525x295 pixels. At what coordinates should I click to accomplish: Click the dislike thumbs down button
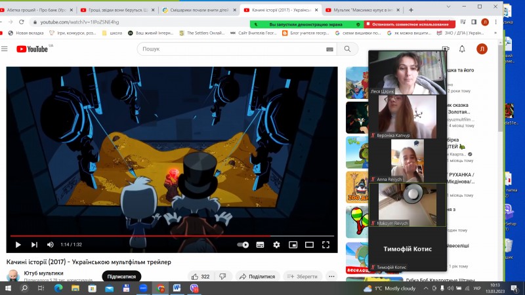222,277
